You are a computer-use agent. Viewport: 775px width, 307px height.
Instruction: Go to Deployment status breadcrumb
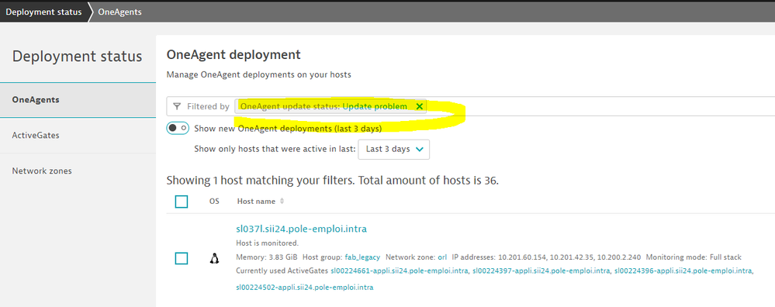[x=43, y=12]
